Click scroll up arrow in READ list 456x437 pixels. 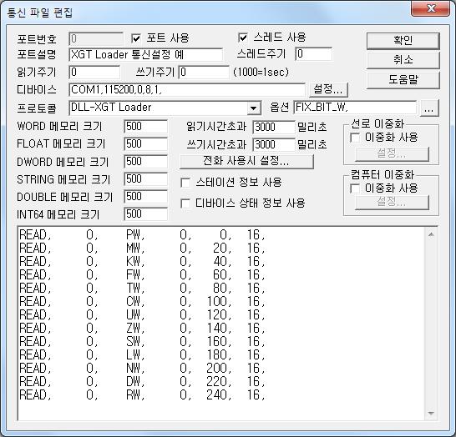(431, 234)
